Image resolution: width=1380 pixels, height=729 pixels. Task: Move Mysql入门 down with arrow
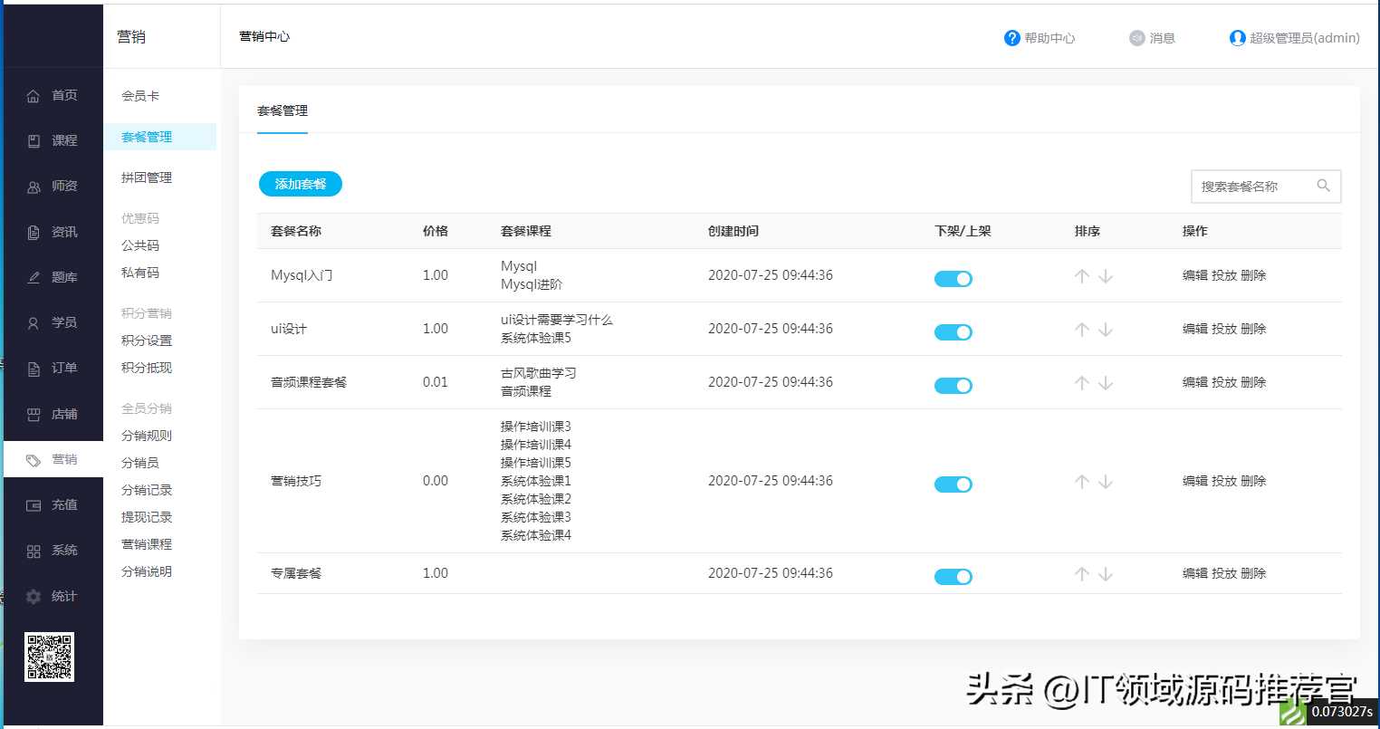click(x=1106, y=276)
